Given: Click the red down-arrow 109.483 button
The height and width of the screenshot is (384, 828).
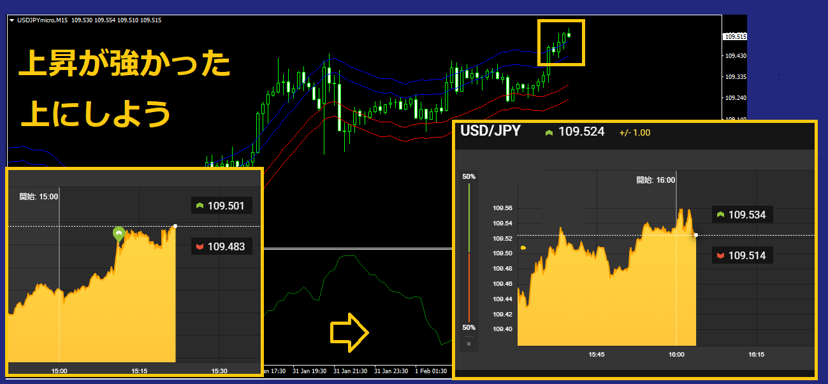Looking at the screenshot, I should pyautogui.click(x=221, y=246).
